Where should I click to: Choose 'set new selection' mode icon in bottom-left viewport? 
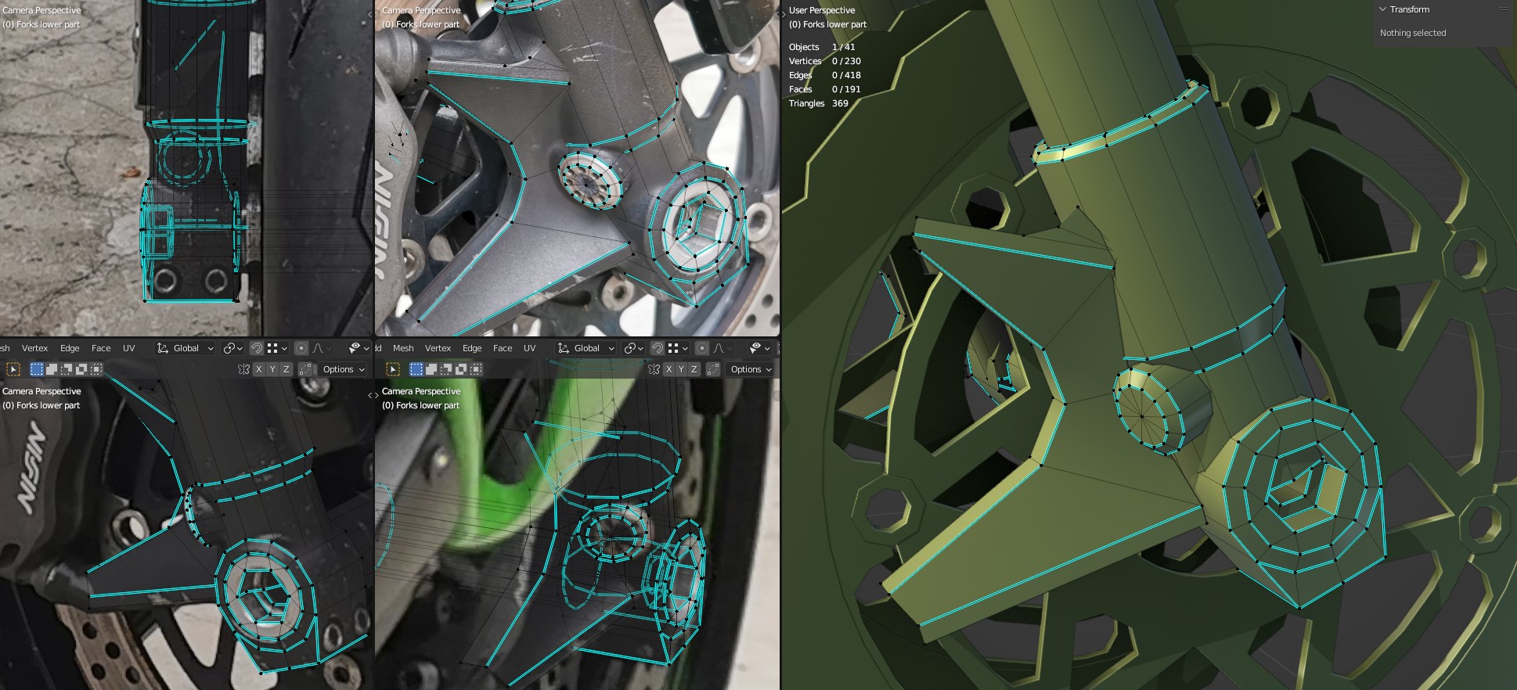36,369
